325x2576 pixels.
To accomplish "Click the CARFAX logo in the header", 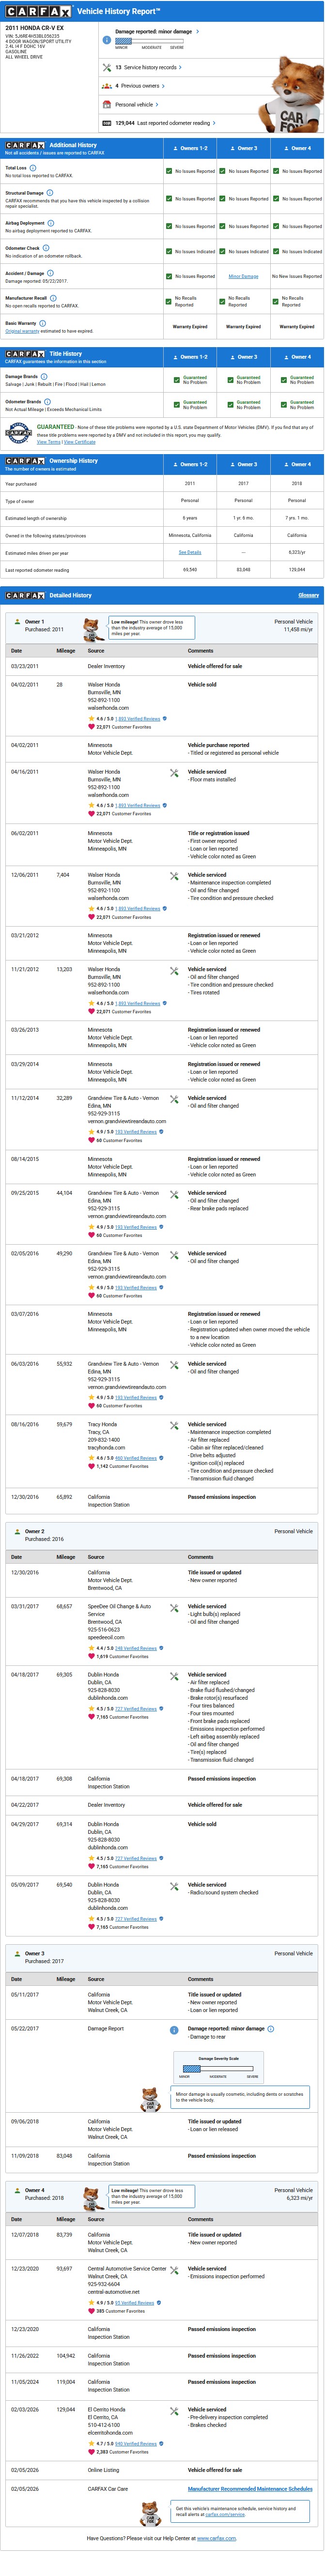I will coord(38,12).
